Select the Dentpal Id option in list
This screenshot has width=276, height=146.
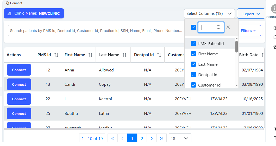[208, 75]
